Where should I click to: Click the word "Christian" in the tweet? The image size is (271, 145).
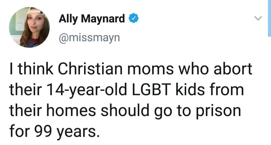click(x=90, y=68)
